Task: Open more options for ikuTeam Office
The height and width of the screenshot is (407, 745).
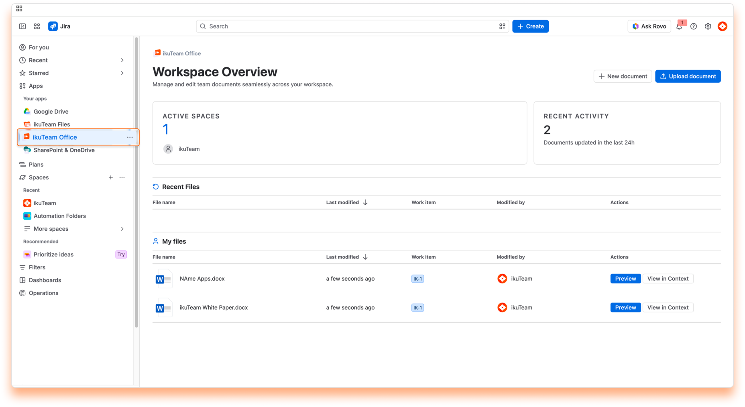Action: pos(130,137)
